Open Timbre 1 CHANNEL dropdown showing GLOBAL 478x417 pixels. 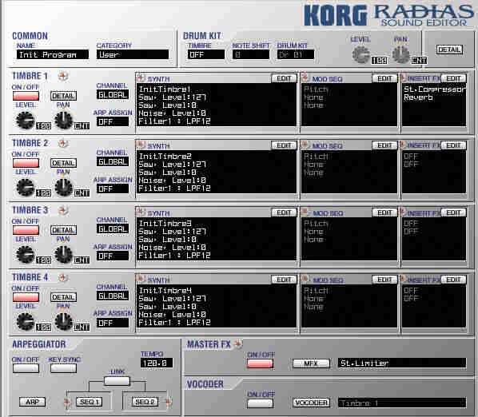pos(113,95)
